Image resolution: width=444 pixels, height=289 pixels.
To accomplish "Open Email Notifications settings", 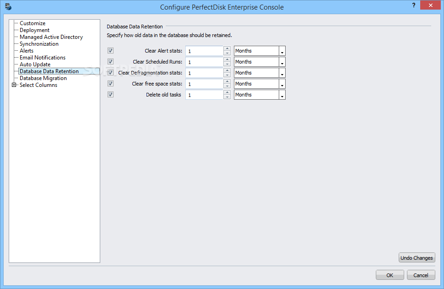I will pos(43,58).
